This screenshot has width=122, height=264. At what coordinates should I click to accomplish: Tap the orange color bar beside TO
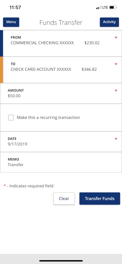coord(2,70)
